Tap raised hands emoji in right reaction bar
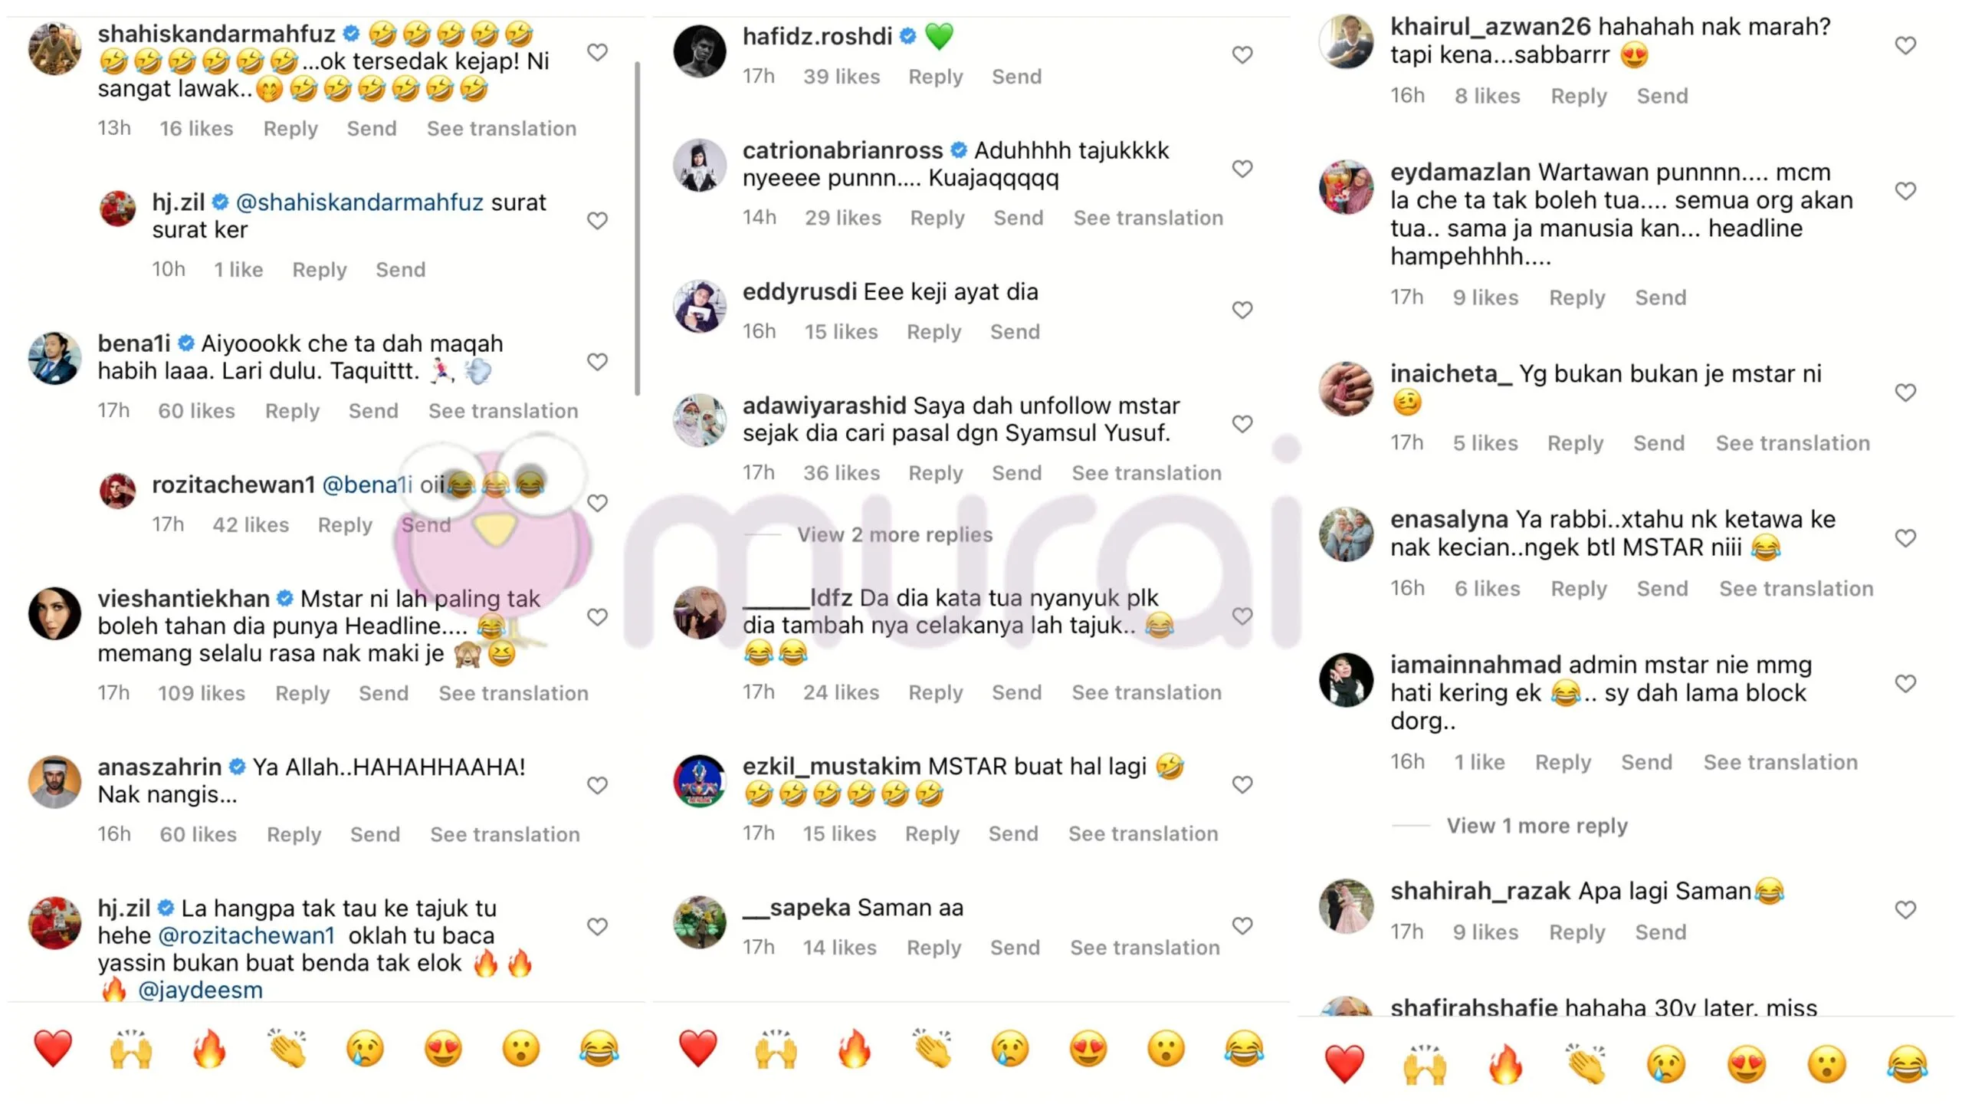 click(x=1425, y=1064)
